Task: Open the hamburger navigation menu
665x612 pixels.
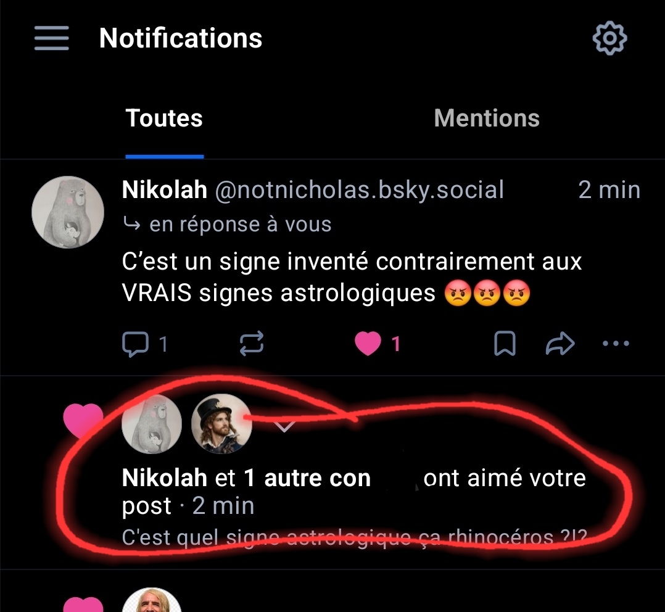Action: coord(52,39)
